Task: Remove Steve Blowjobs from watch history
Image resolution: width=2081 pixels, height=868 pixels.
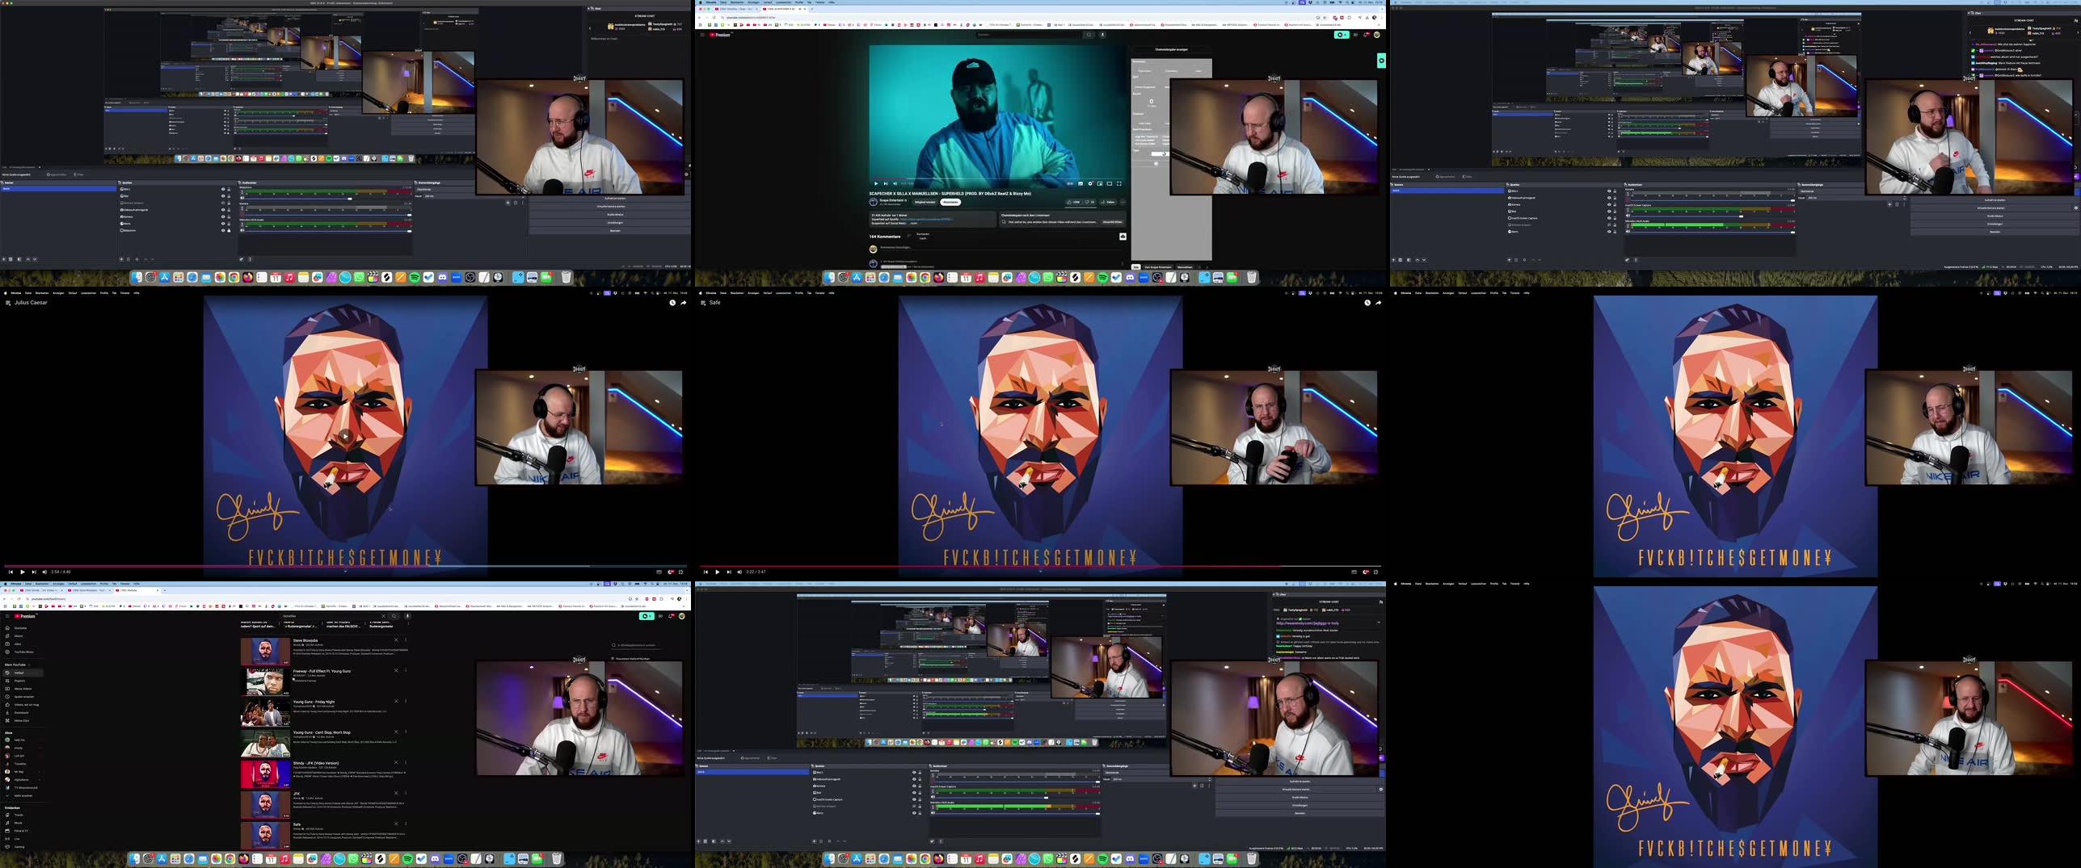Action: (x=396, y=639)
